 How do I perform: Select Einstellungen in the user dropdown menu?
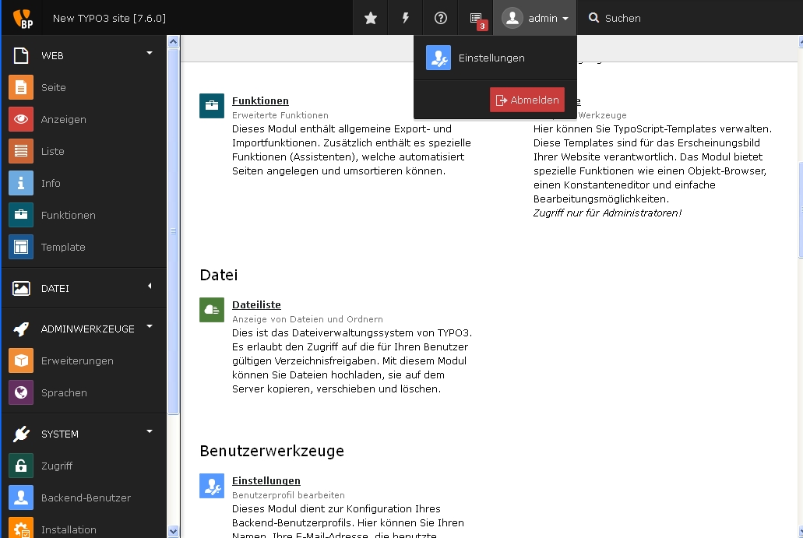(491, 58)
